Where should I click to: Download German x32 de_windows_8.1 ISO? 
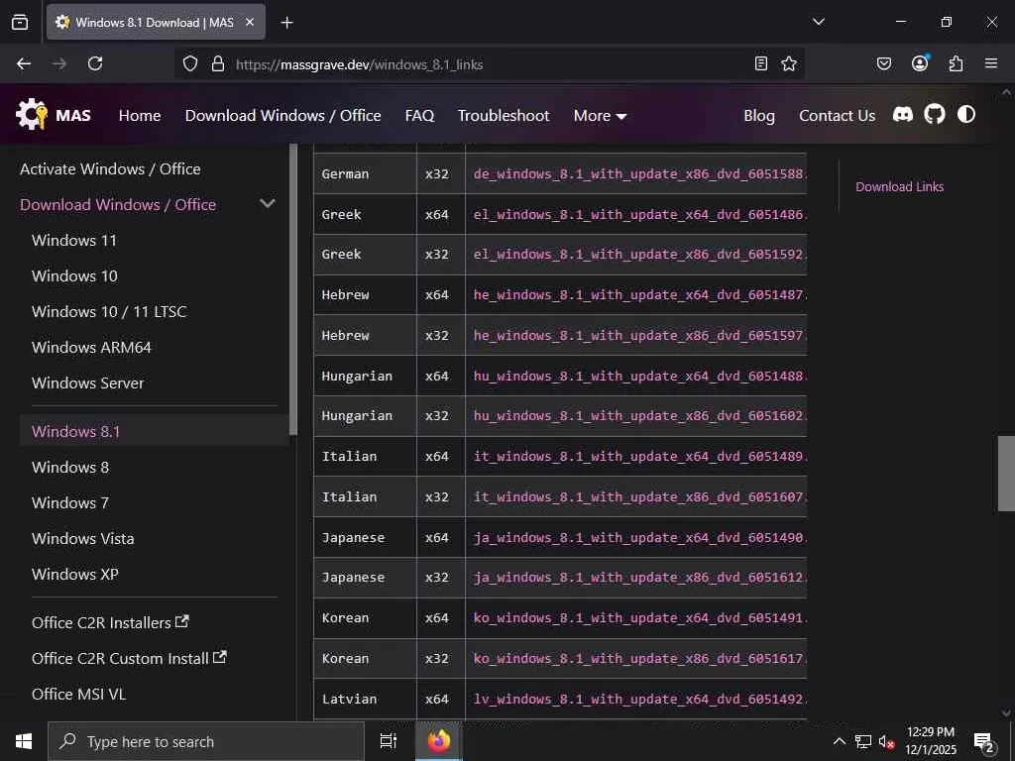[x=639, y=174]
